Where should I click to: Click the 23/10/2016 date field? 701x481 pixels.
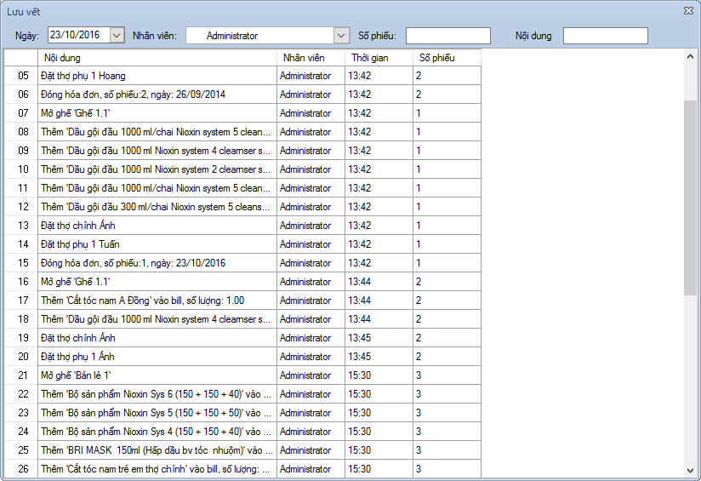pos(78,35)
